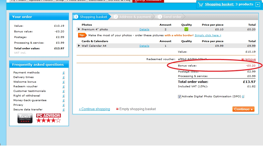Image resolution: width=263 pixels, height=154 pixels.
Task: Click the info icon for Redeem voucher
Action: 63,86
